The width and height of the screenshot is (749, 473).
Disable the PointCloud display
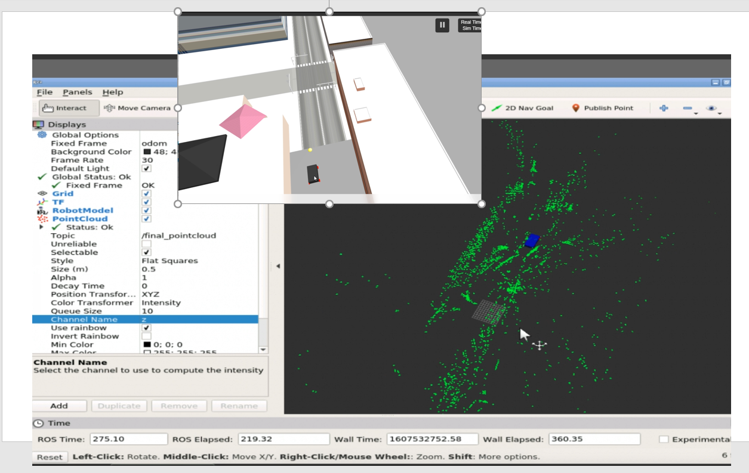point(147,218)
